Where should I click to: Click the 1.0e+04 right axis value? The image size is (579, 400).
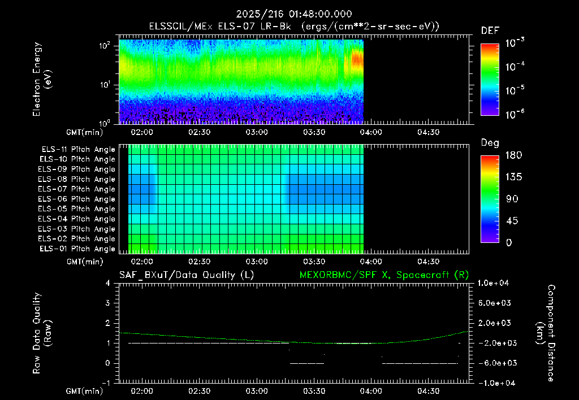(493, 283)
